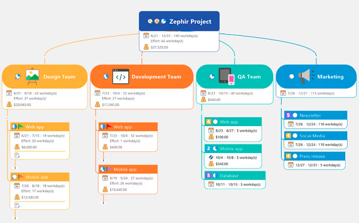Click the progress pie on QA Mobile app
The height and width of the screenshot is (223, 359).
(215, 149)
